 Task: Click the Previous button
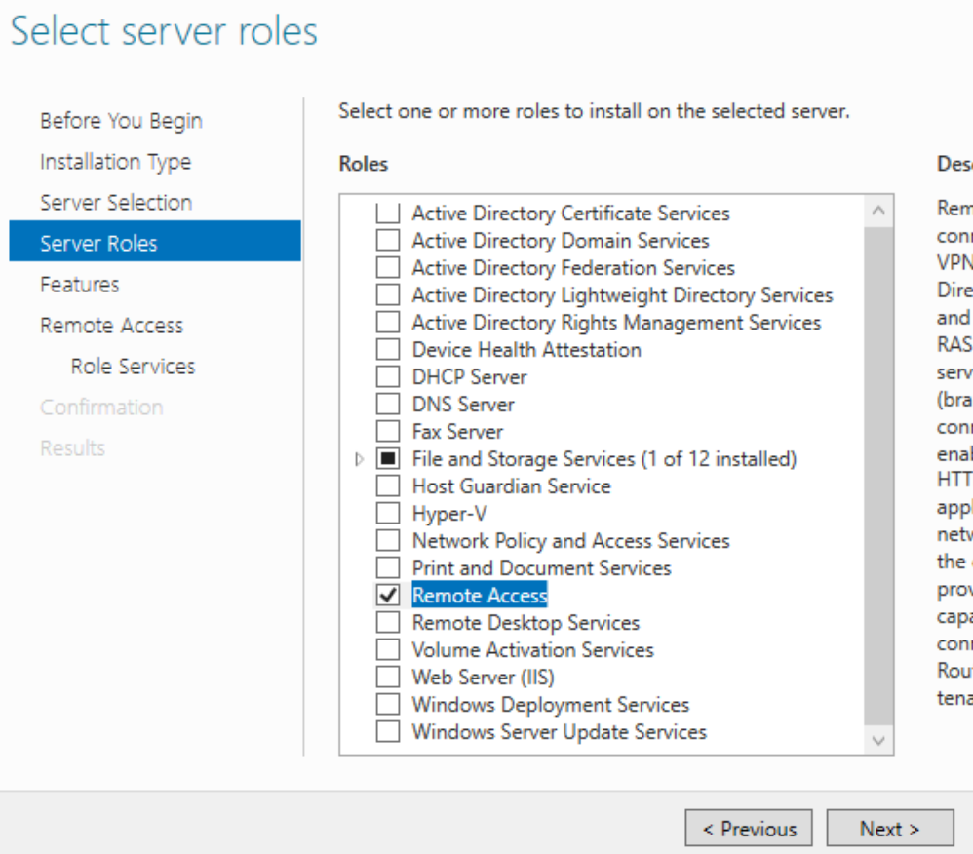749,829
